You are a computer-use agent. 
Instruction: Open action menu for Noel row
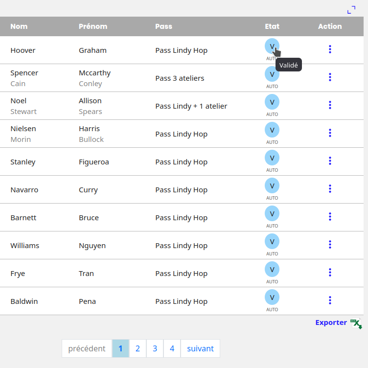click(330, 105)
